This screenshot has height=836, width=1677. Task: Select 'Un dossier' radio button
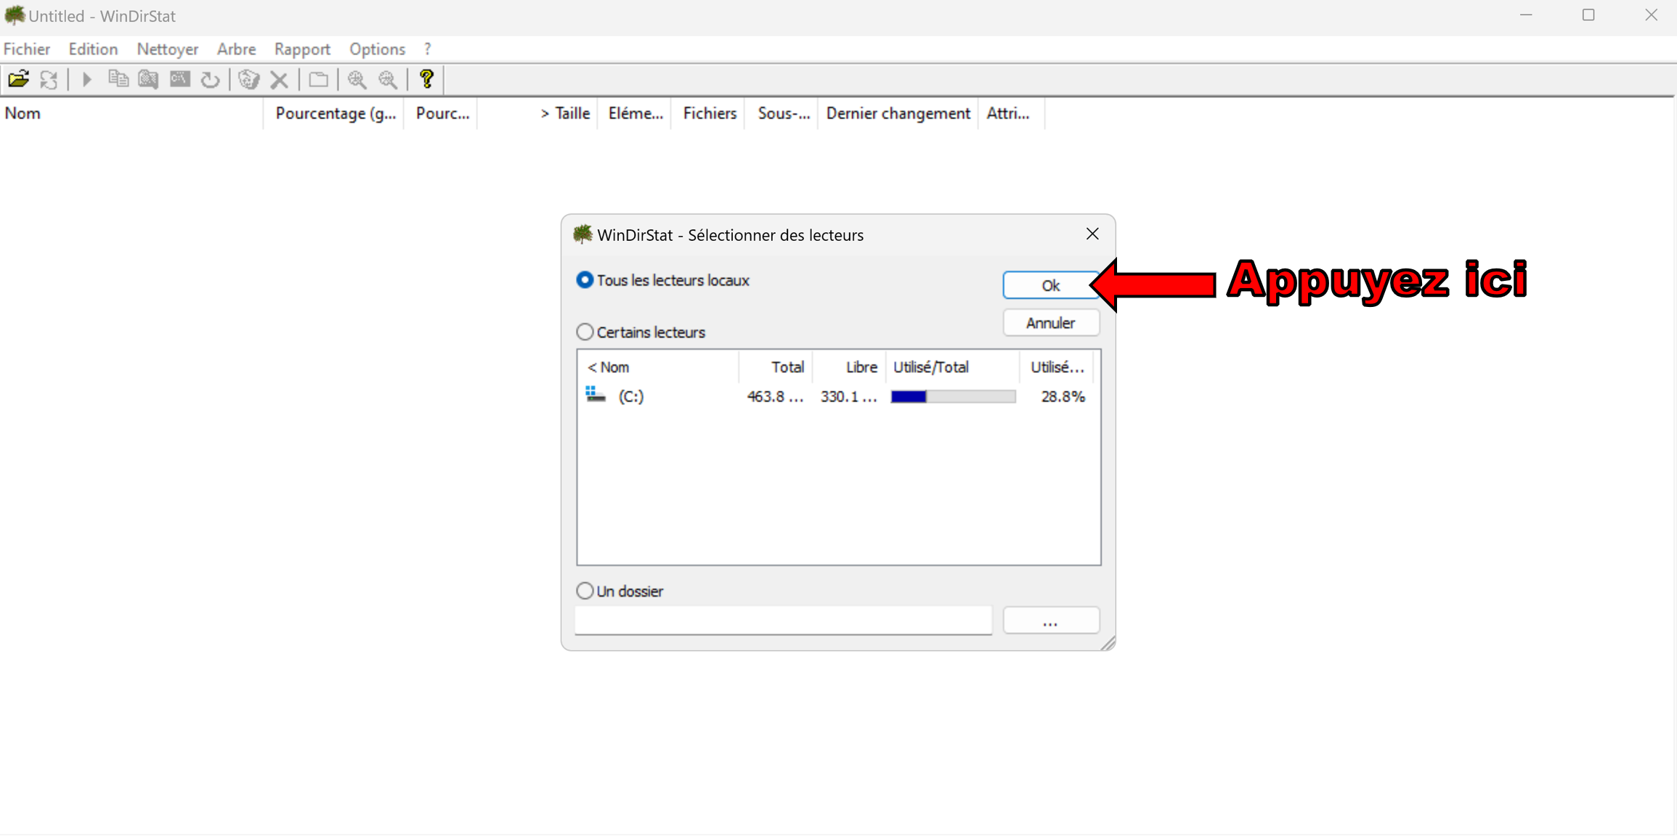585,591
